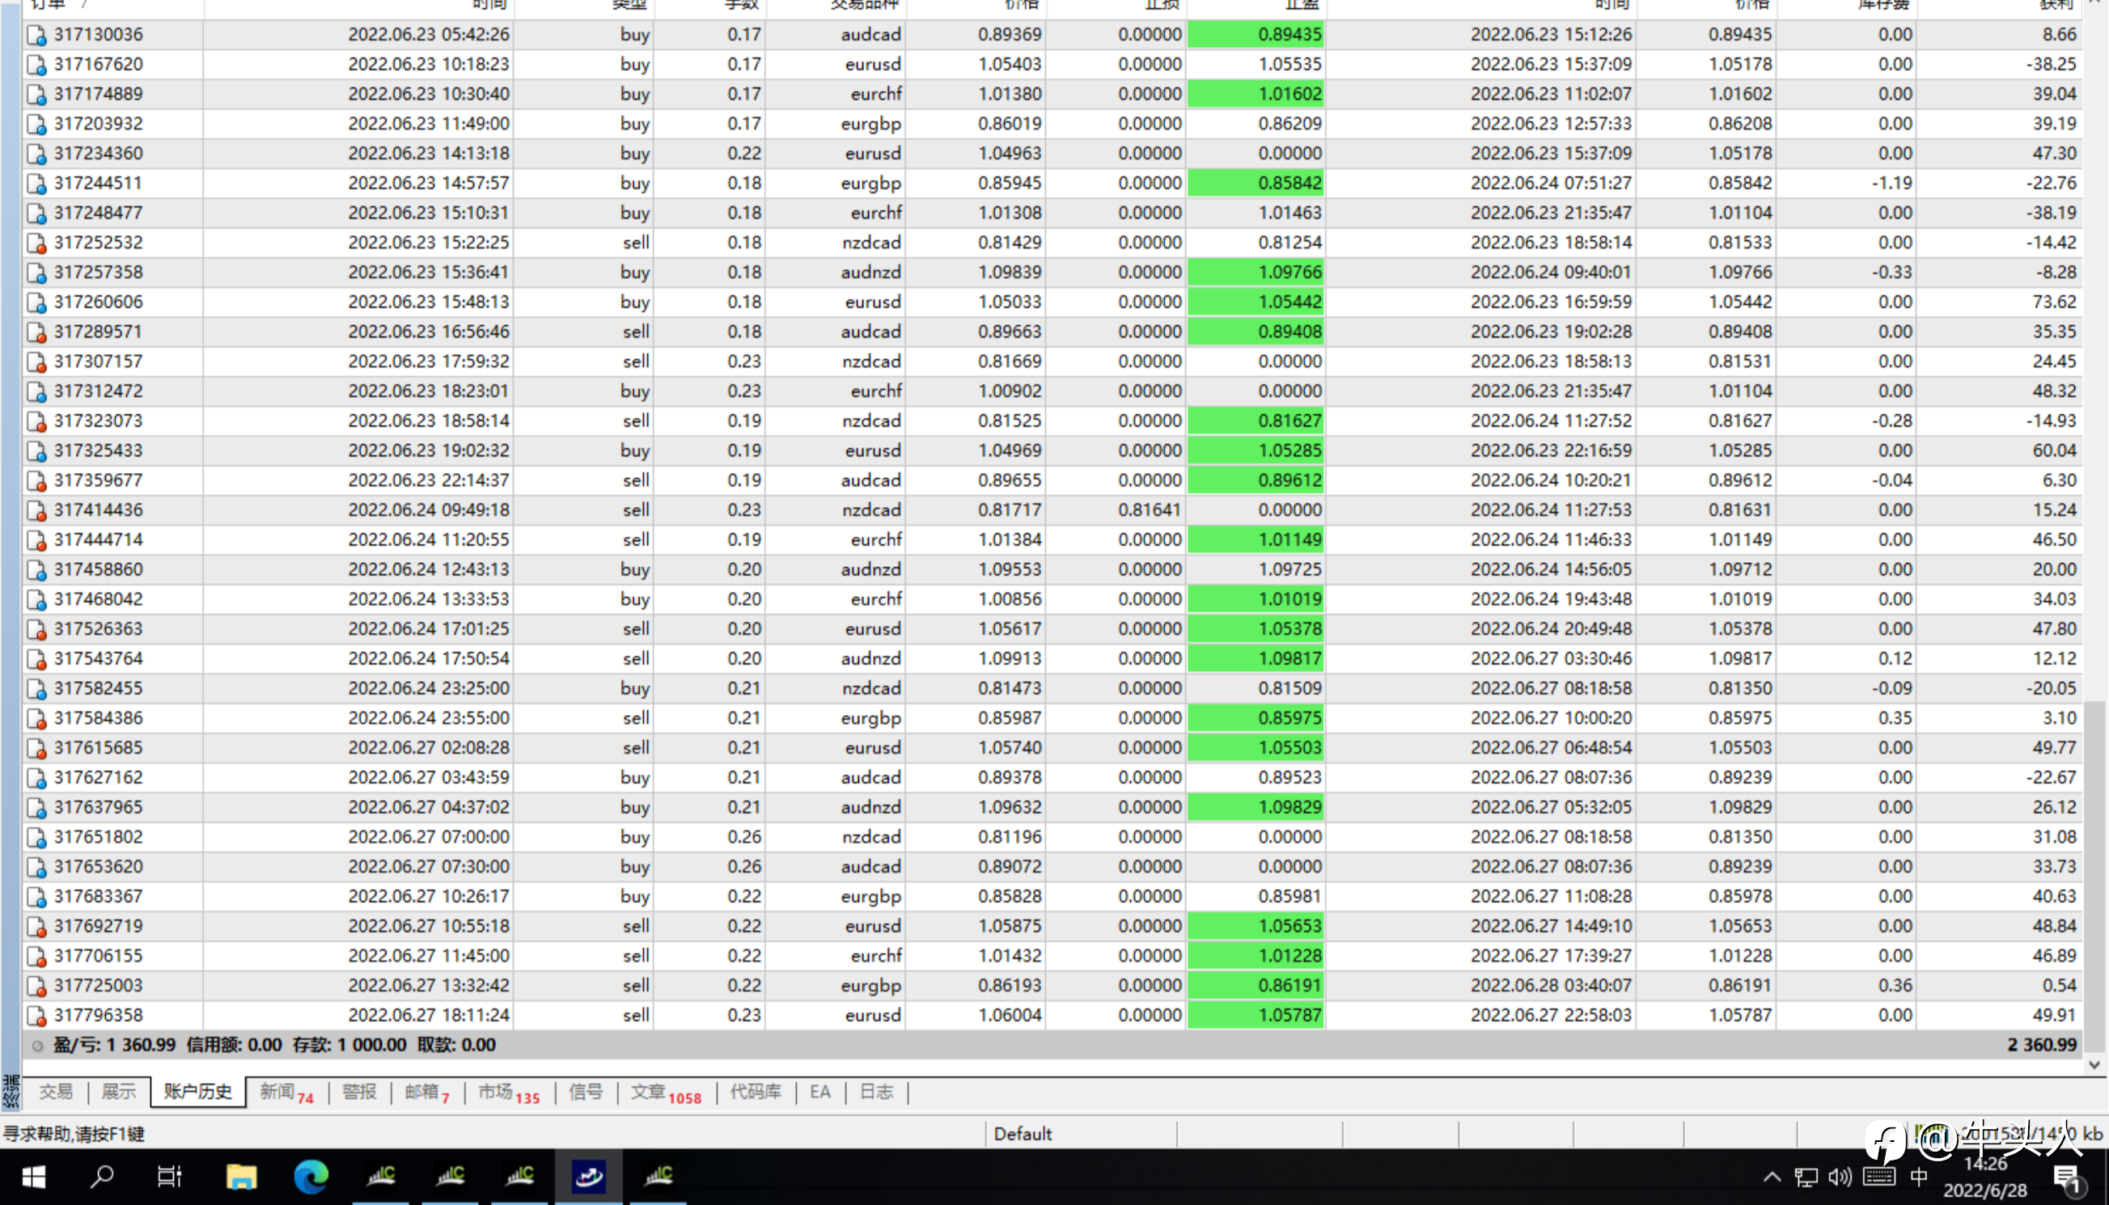The width and height of the screenshot is (2109, 1205).
Task: Launch File Explorer from the taskbar
Action: [241, 1177]
